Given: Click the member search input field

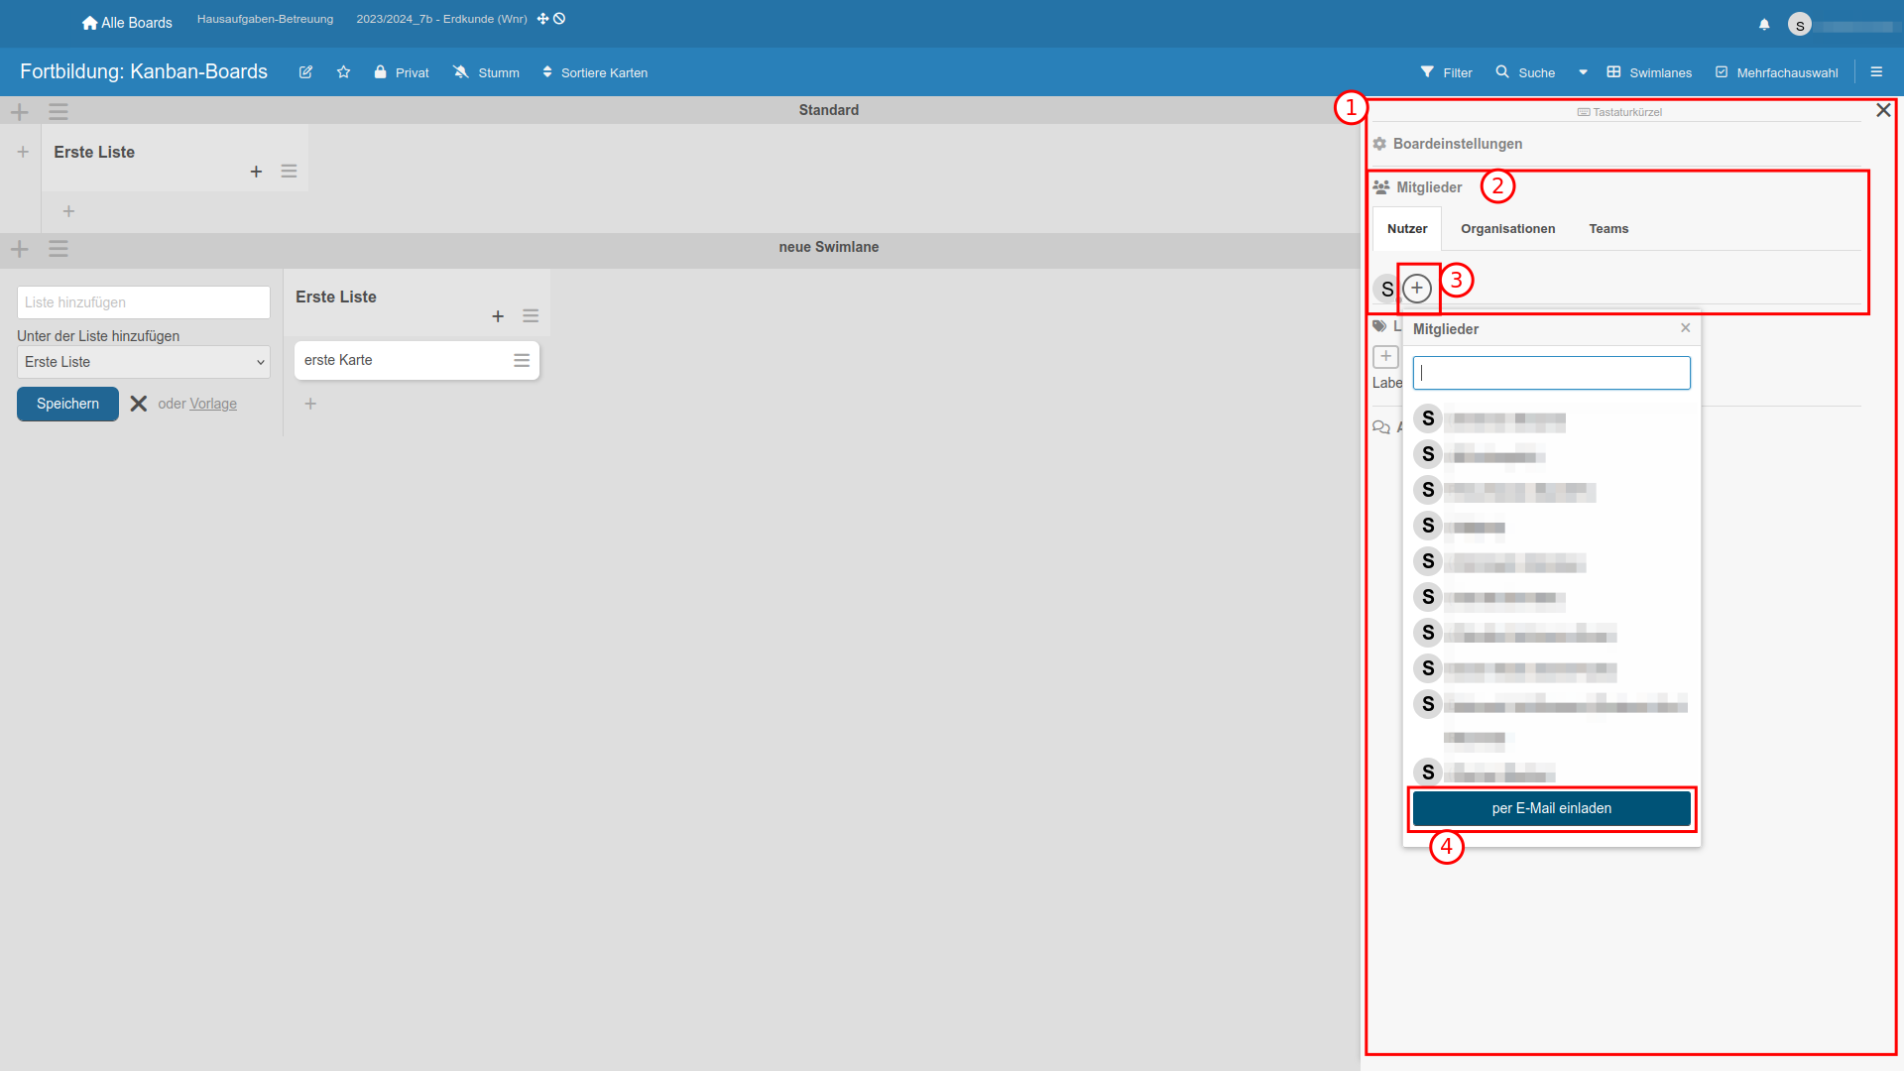Looking at the screenshot, I should pyautogui.click(x=1551, y=373).
